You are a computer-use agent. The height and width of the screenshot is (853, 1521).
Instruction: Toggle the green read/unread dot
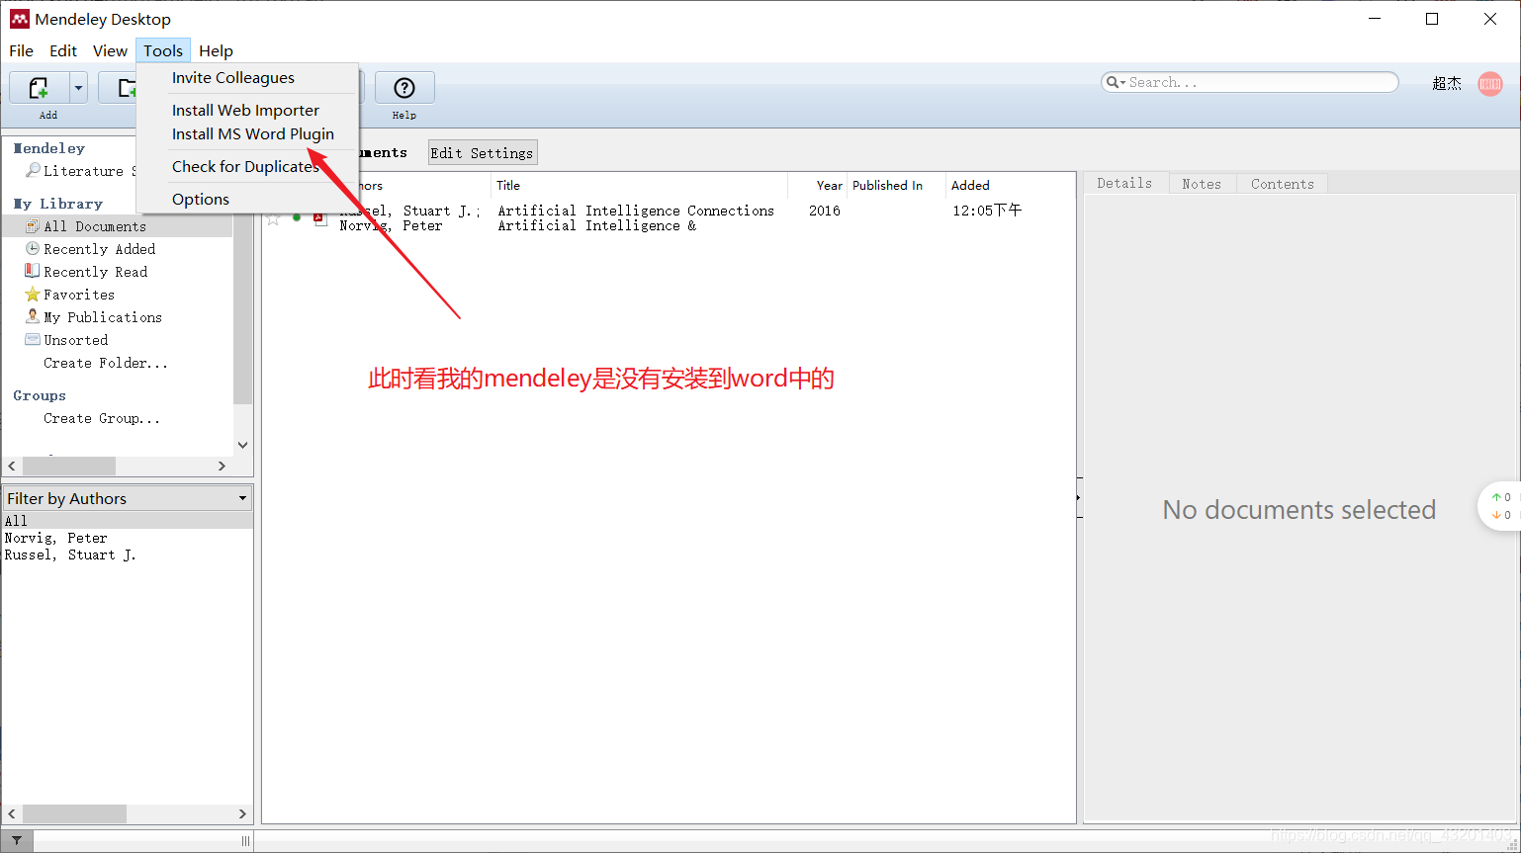(x=297, y=217)
